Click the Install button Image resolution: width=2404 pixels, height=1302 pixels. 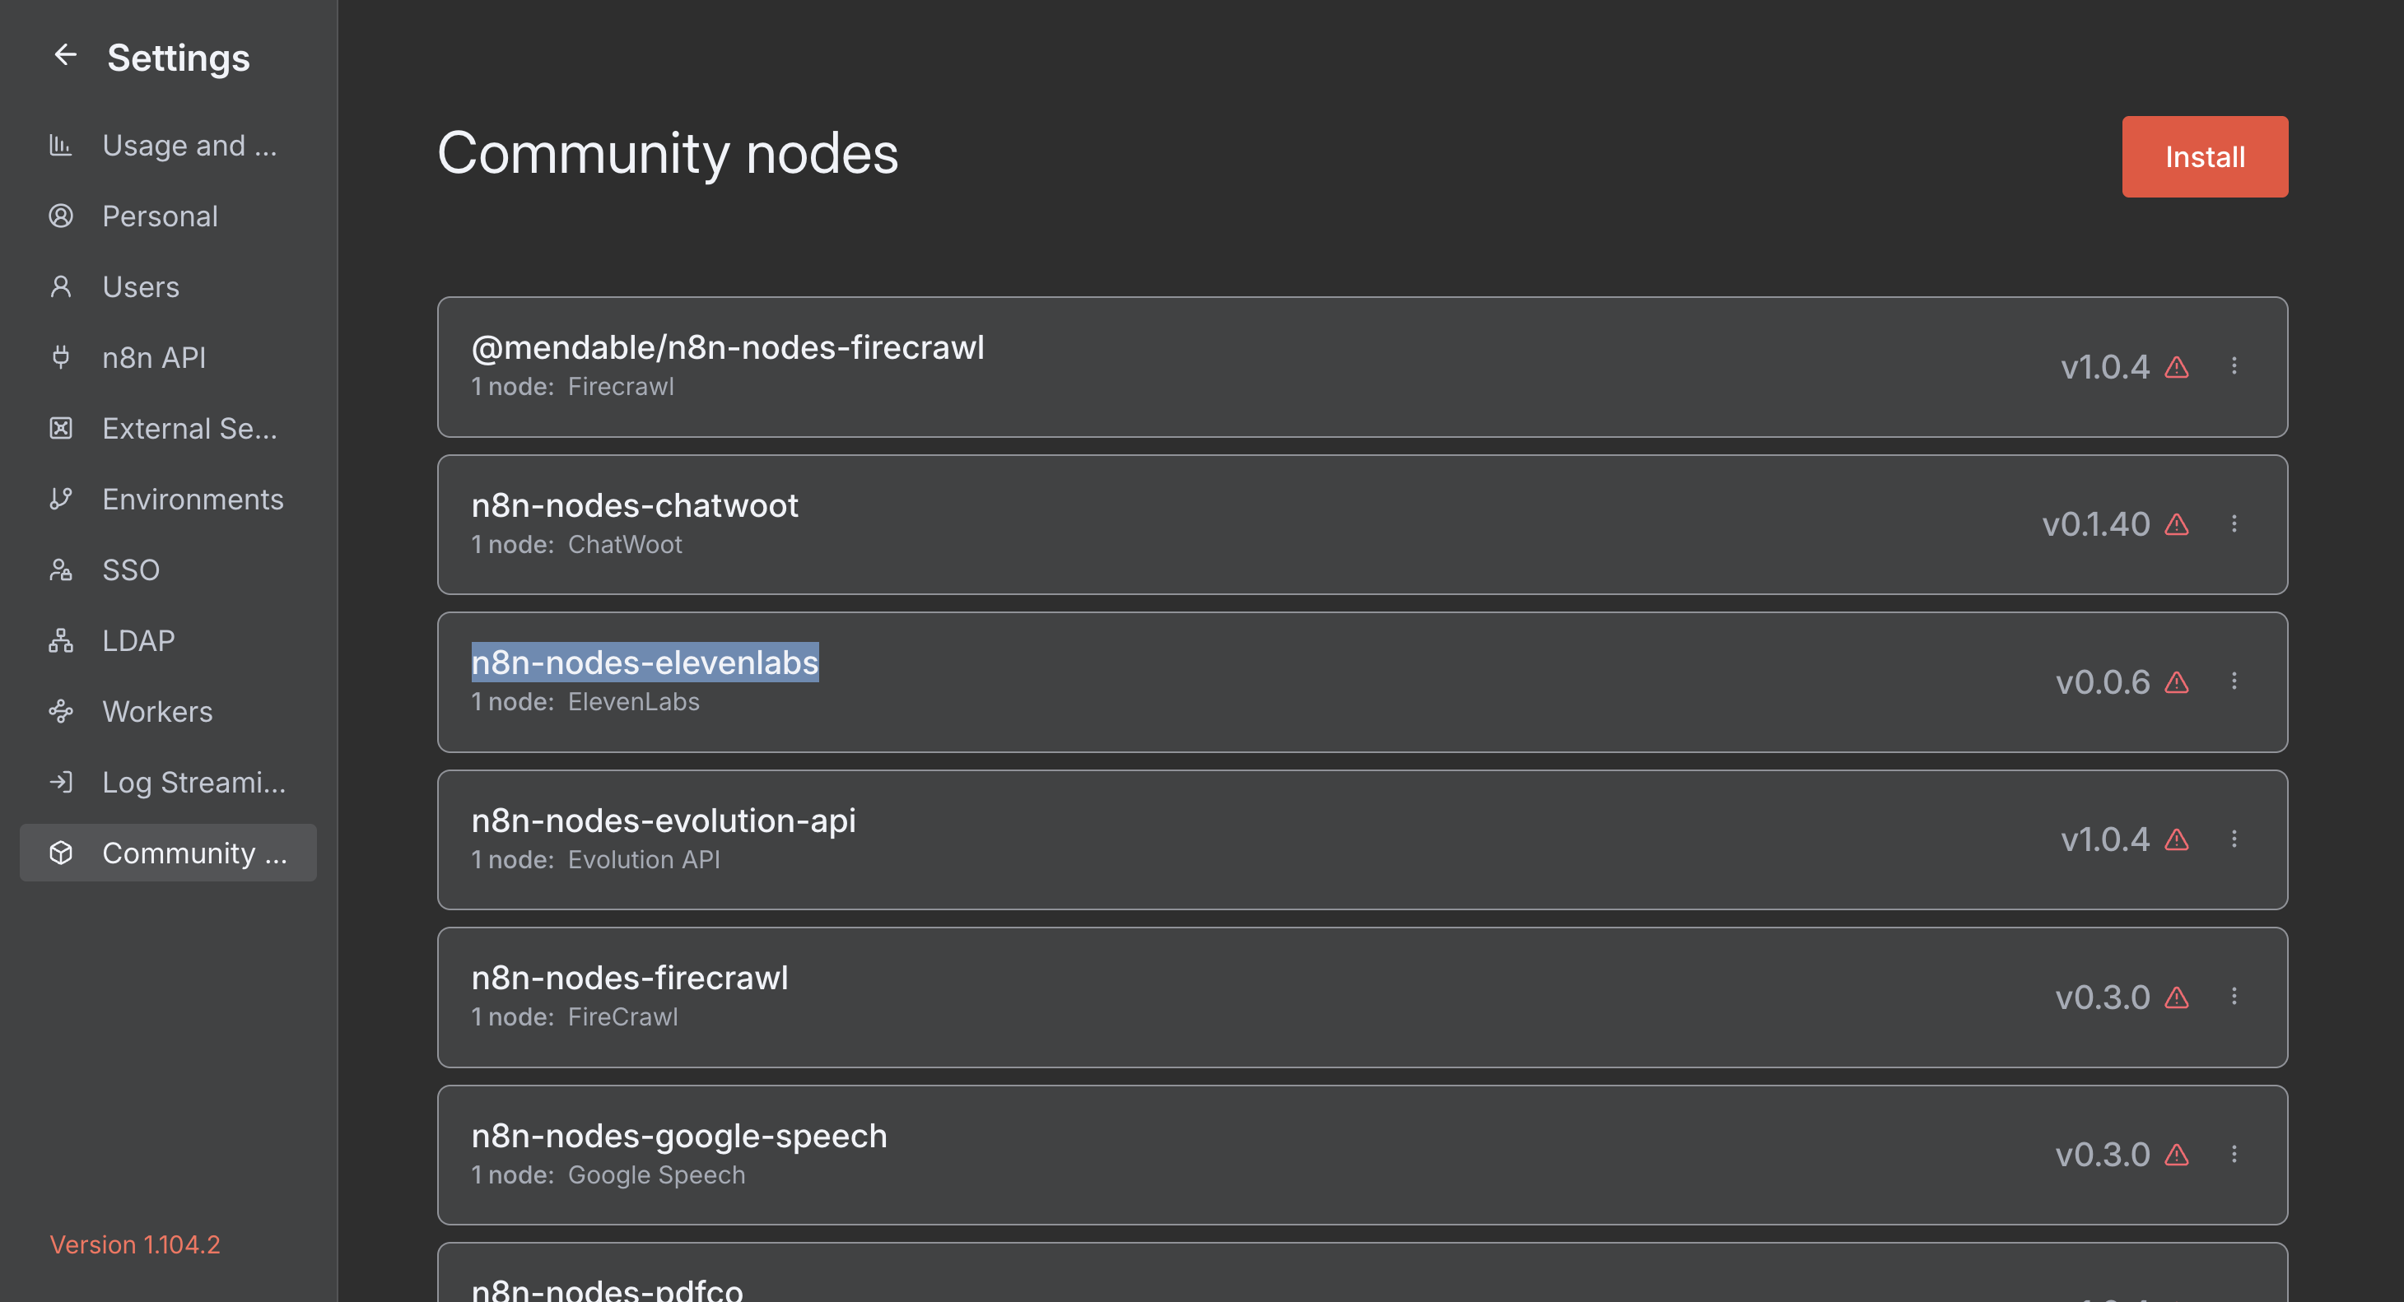(x=2204, y=156)
